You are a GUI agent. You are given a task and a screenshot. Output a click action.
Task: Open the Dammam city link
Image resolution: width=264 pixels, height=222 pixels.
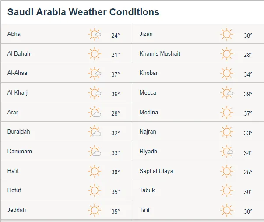pos(20,151)
